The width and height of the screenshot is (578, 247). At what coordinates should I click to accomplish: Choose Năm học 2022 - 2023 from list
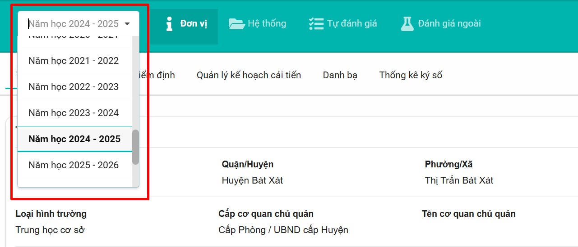click(x=74, y=87)
